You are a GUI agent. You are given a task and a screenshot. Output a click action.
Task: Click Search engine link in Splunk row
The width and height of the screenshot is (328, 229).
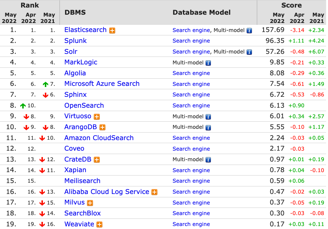tap(191, 41)
